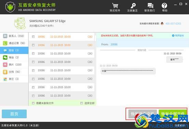Screen dimensions: 189x129
Task: Select the 短信 (3) category
Action: tap(14, 50)
